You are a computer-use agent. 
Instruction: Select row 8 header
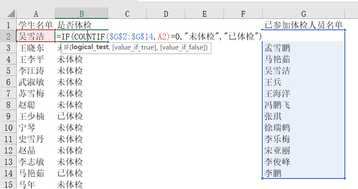click(8, 105)
